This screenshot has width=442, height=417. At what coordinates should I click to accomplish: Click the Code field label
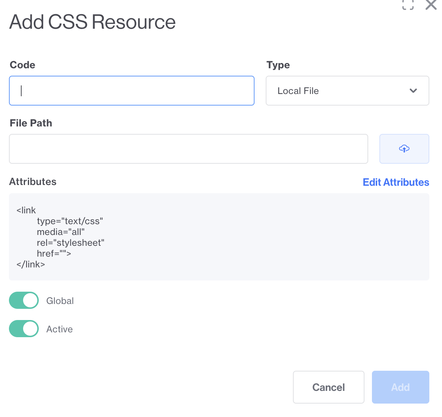click(x=22, y=65)
